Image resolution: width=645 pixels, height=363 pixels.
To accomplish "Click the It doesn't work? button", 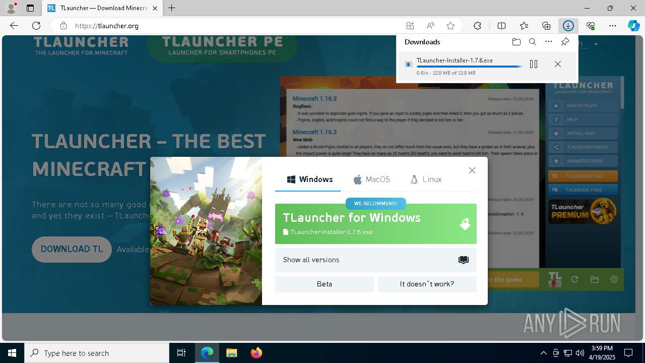I will 427,284.
